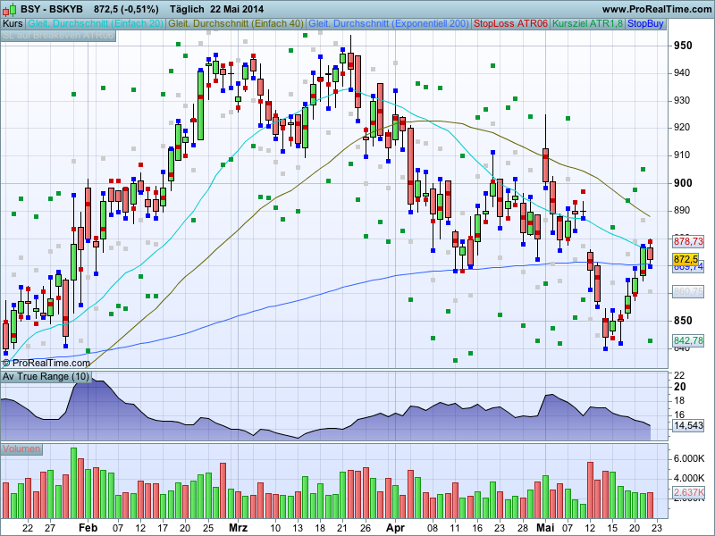Click the 22 Mai 2014 date text

[x=237, y=9]
